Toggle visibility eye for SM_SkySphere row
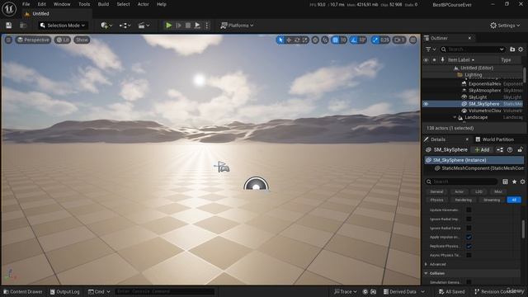 (x=426, y=104)
